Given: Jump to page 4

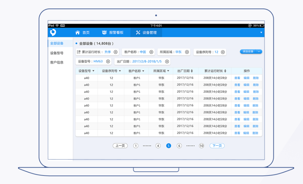Looking at the screenshot, I should coord(158,146).
